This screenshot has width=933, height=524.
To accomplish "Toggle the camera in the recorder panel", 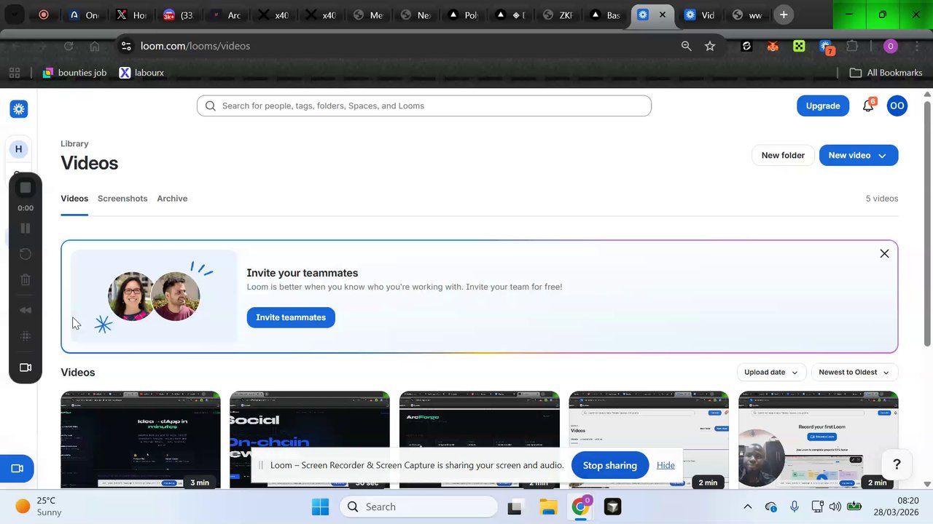I will click(x=26, y=368).
